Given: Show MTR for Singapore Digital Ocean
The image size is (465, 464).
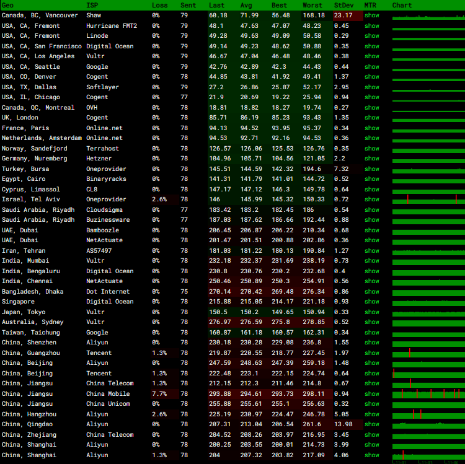Looking at the screenshot, I should click(372, 302).
